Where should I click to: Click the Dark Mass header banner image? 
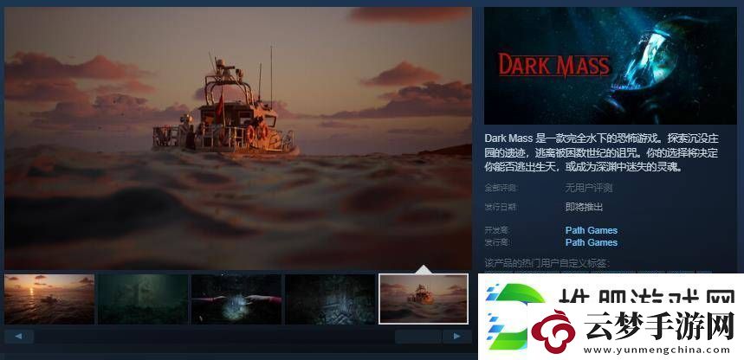click(x=611, y=66)
